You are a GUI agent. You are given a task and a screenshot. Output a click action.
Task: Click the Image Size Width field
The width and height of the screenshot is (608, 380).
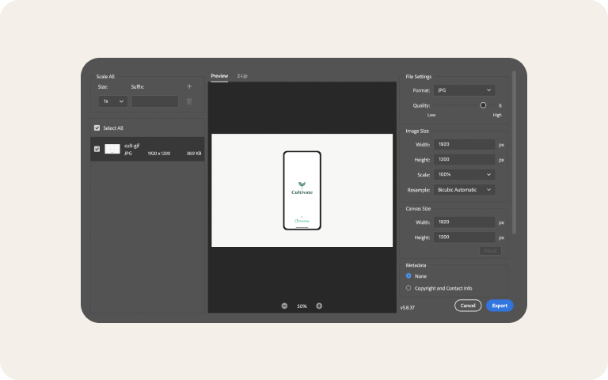point(464,144)
